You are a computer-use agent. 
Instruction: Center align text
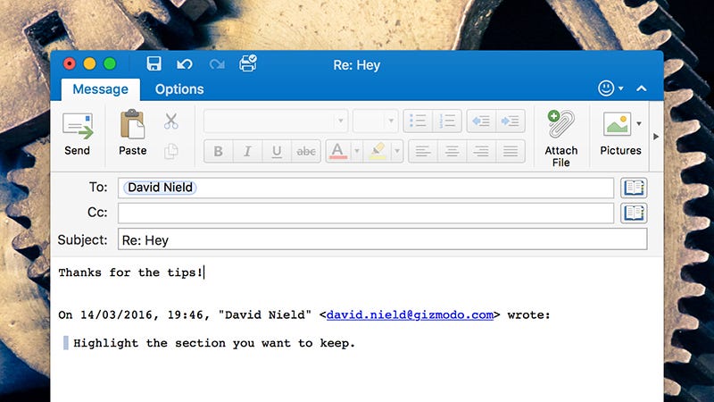click(x=452, y=151)
